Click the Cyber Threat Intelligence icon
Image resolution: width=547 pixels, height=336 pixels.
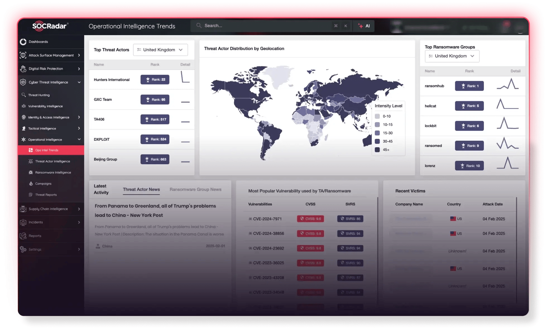(x=23, y=82)
